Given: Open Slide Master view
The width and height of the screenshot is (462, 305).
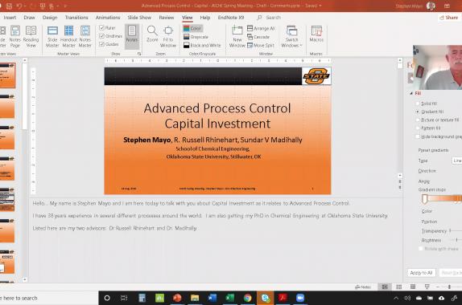Looking at the screenshot, I should [52, 36].
